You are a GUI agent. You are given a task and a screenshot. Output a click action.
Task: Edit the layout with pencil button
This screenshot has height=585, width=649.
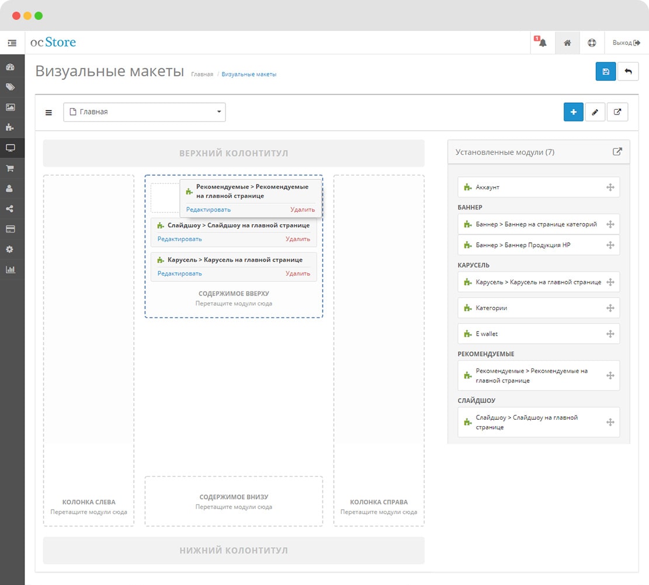pyautogui.click(x=595, y=112)
